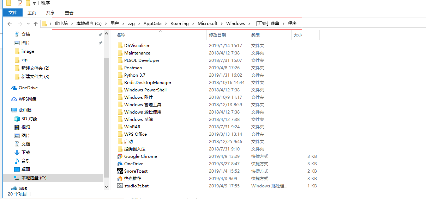Click 此电脑 in the address bar
The image size is (426, 199).
click(61, 24)
